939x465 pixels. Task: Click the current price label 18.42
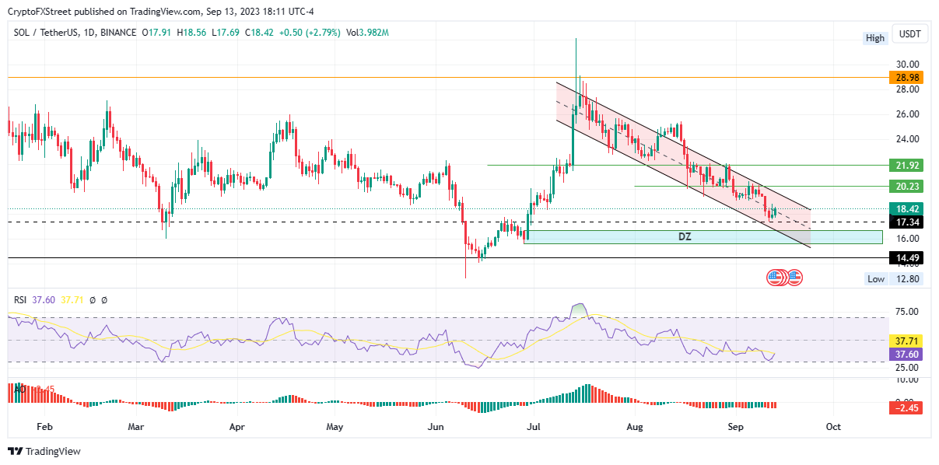tap(905, 208)
